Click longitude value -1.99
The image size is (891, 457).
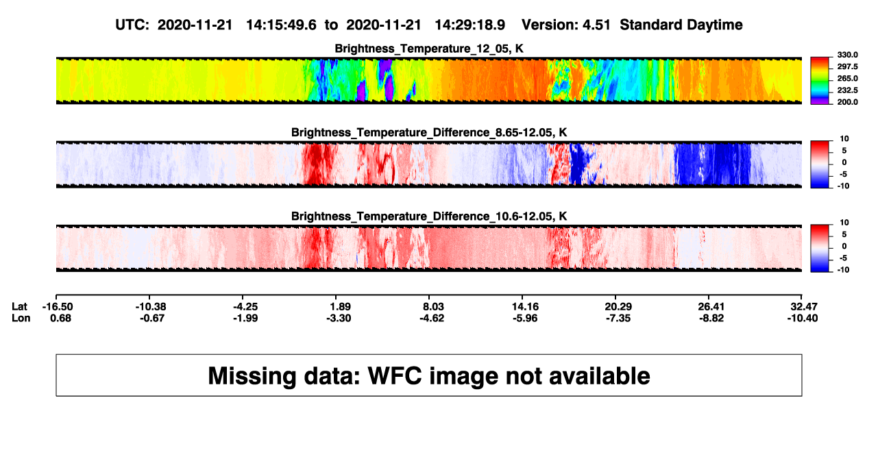(x=245, y=318)
